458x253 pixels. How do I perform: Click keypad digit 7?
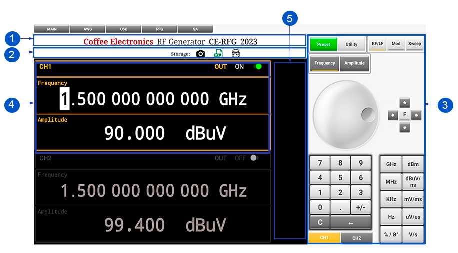[x=320, y=163]
